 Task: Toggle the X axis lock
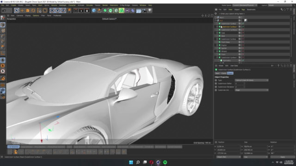coord(52,11)
